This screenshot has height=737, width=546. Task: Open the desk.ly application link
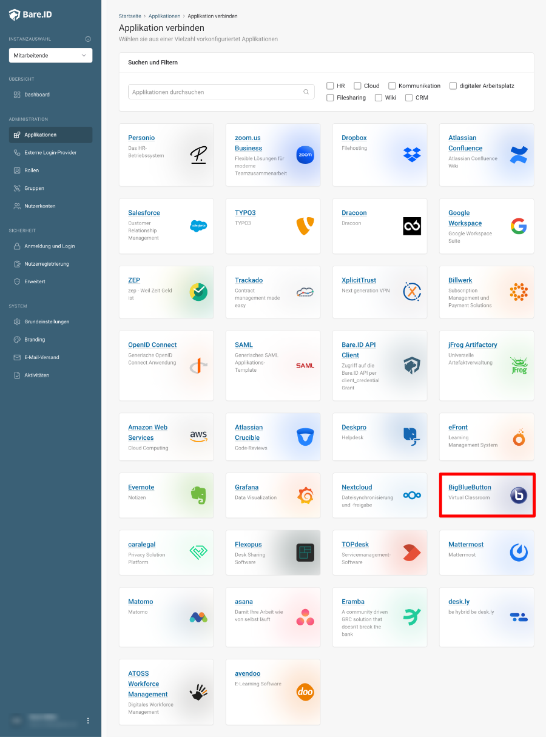pyautogui.click(x=459, y=602)
